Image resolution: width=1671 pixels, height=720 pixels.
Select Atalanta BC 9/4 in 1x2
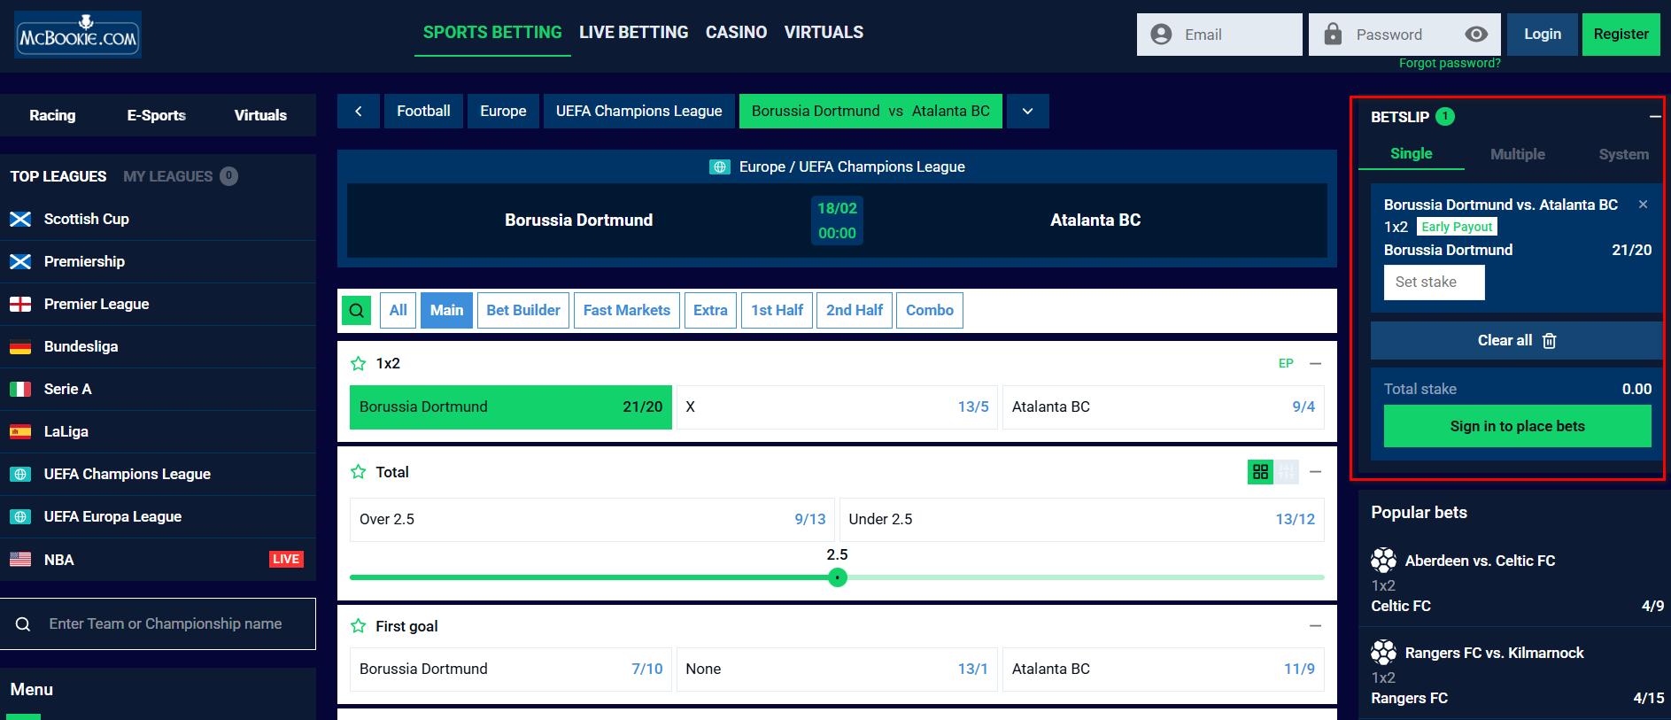(1163, 407)
